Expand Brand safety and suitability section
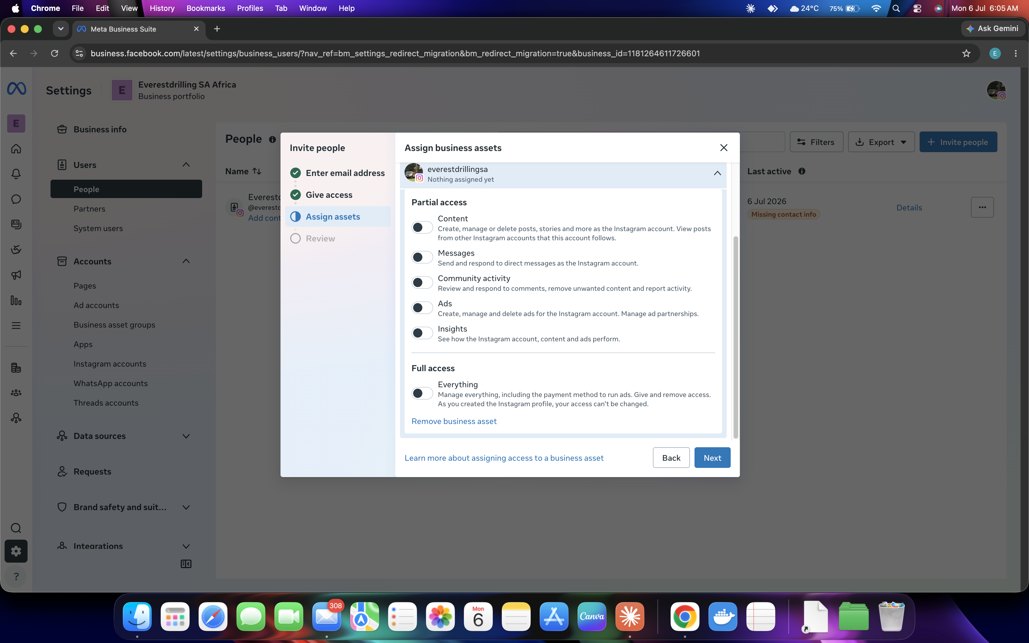 [x=186, y=507]
